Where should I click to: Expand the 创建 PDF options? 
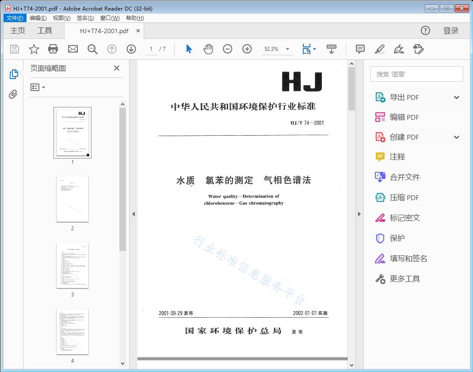coord(457,137)
